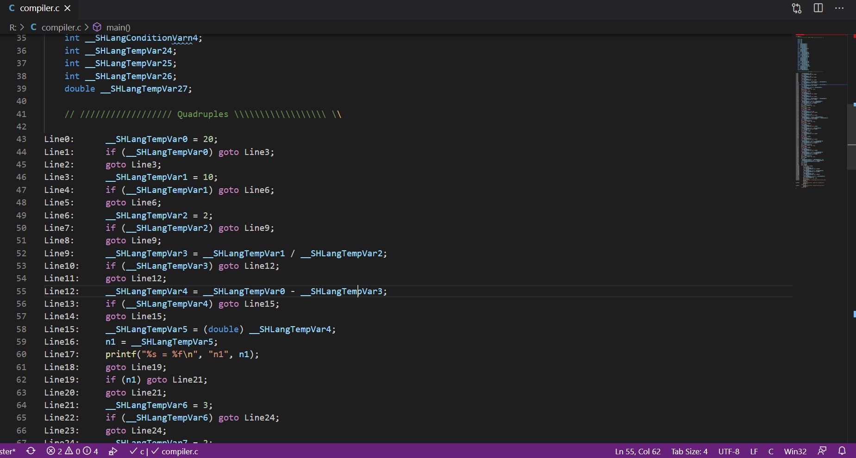Screen dimensions: 856x458
Task: Click the synchronize changes icon in status bar
Action: point(31,451)
